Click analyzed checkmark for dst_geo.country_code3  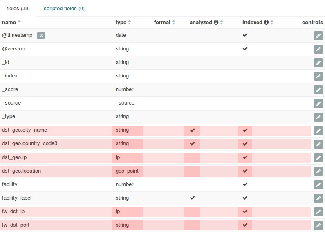[x=192, y=144]
